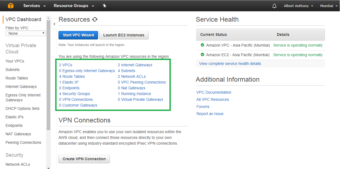Open 0 Virtual Private Gateways link
The image size is (340, 169).
(x=141, y=99)
